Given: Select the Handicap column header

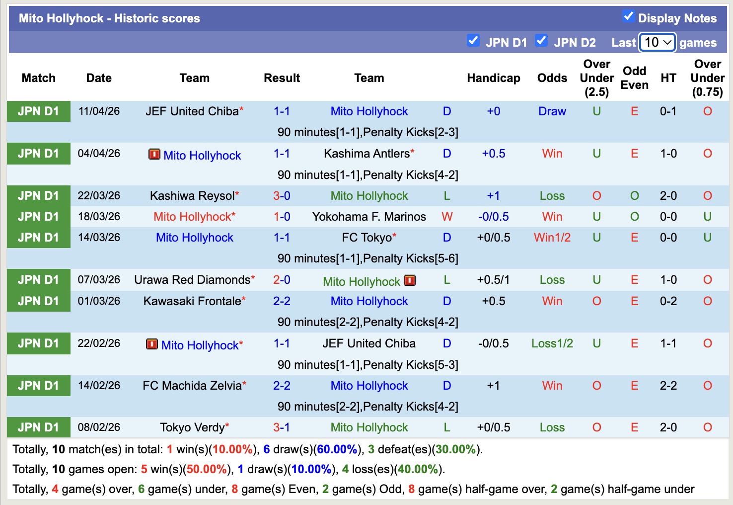Looking at the screenshot, I should 493,78.
